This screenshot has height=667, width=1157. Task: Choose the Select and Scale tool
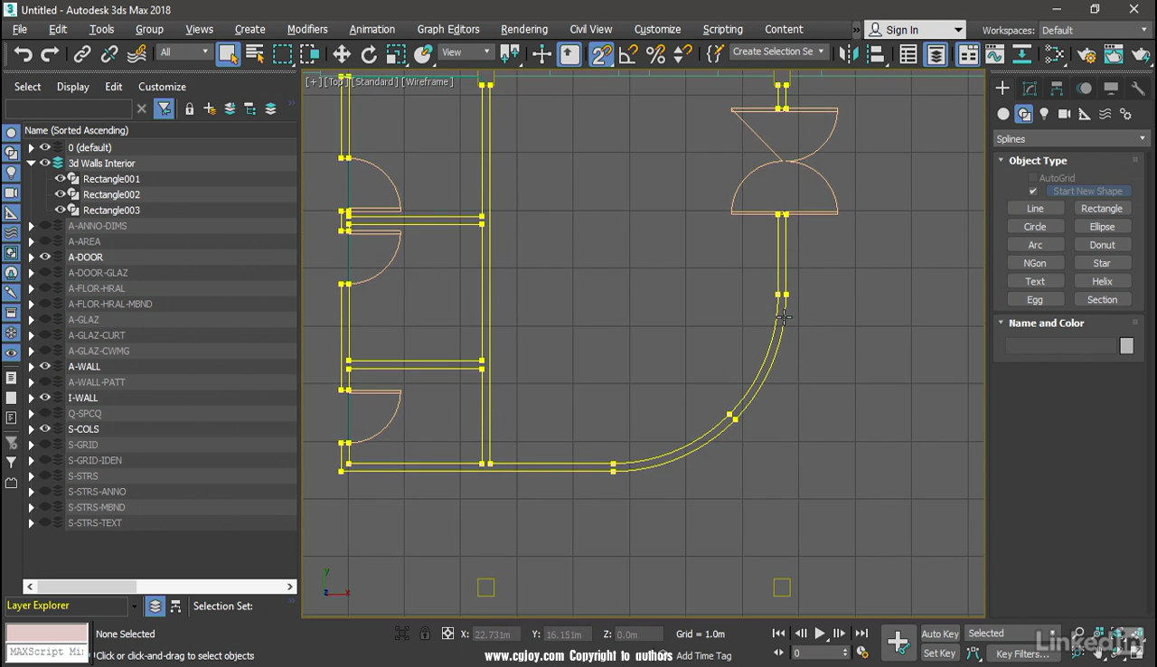(396, 53)
